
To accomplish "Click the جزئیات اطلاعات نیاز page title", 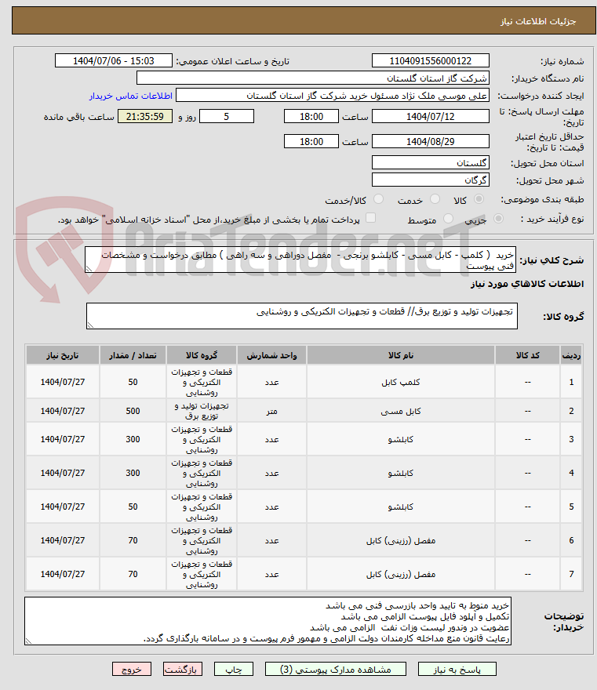I will click(x=538, y=21).
